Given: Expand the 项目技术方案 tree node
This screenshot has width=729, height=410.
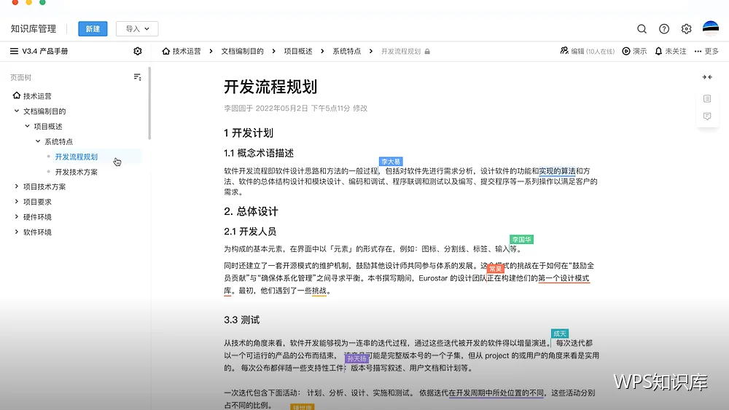Looking at the screenshot, I should (17, 186).
